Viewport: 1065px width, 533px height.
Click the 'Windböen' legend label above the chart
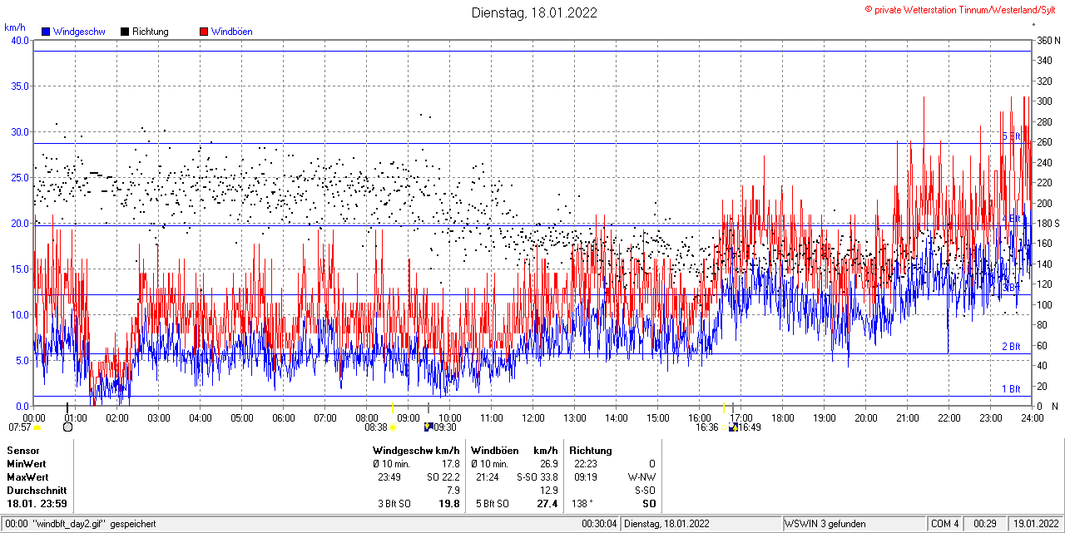pos(232,32)
